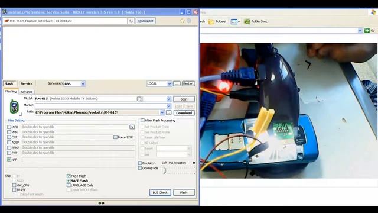Click the MCU file path field
Image resolution: width=378 pixels, height=213 pixels.
[x=76, y=127]
